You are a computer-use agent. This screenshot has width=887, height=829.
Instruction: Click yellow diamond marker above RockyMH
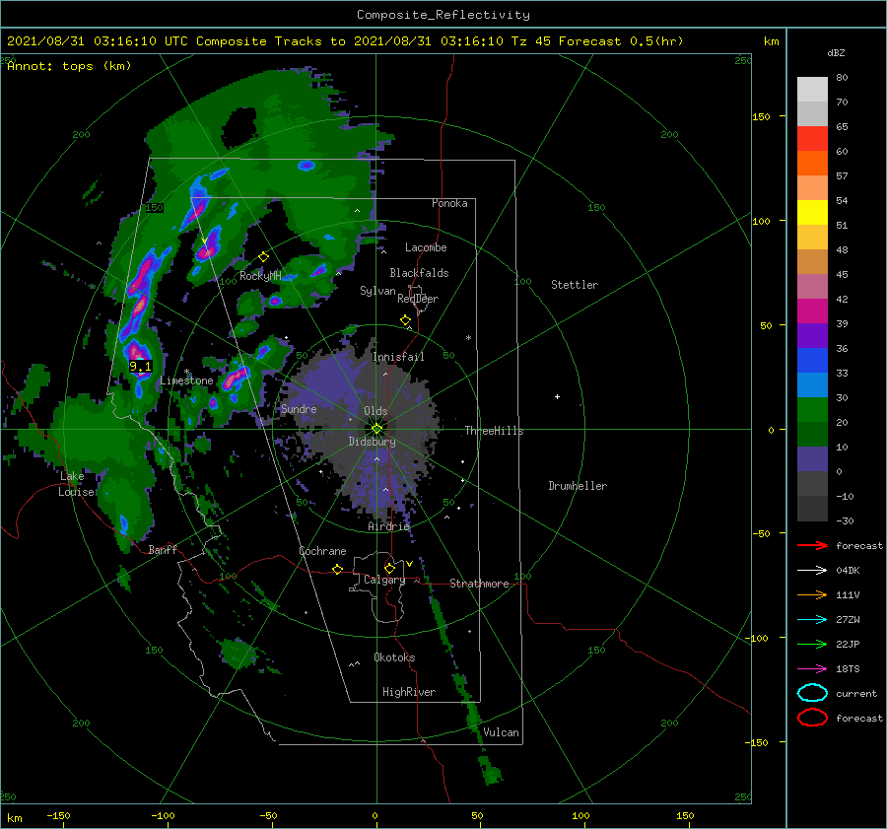click(x=263, y=257)
